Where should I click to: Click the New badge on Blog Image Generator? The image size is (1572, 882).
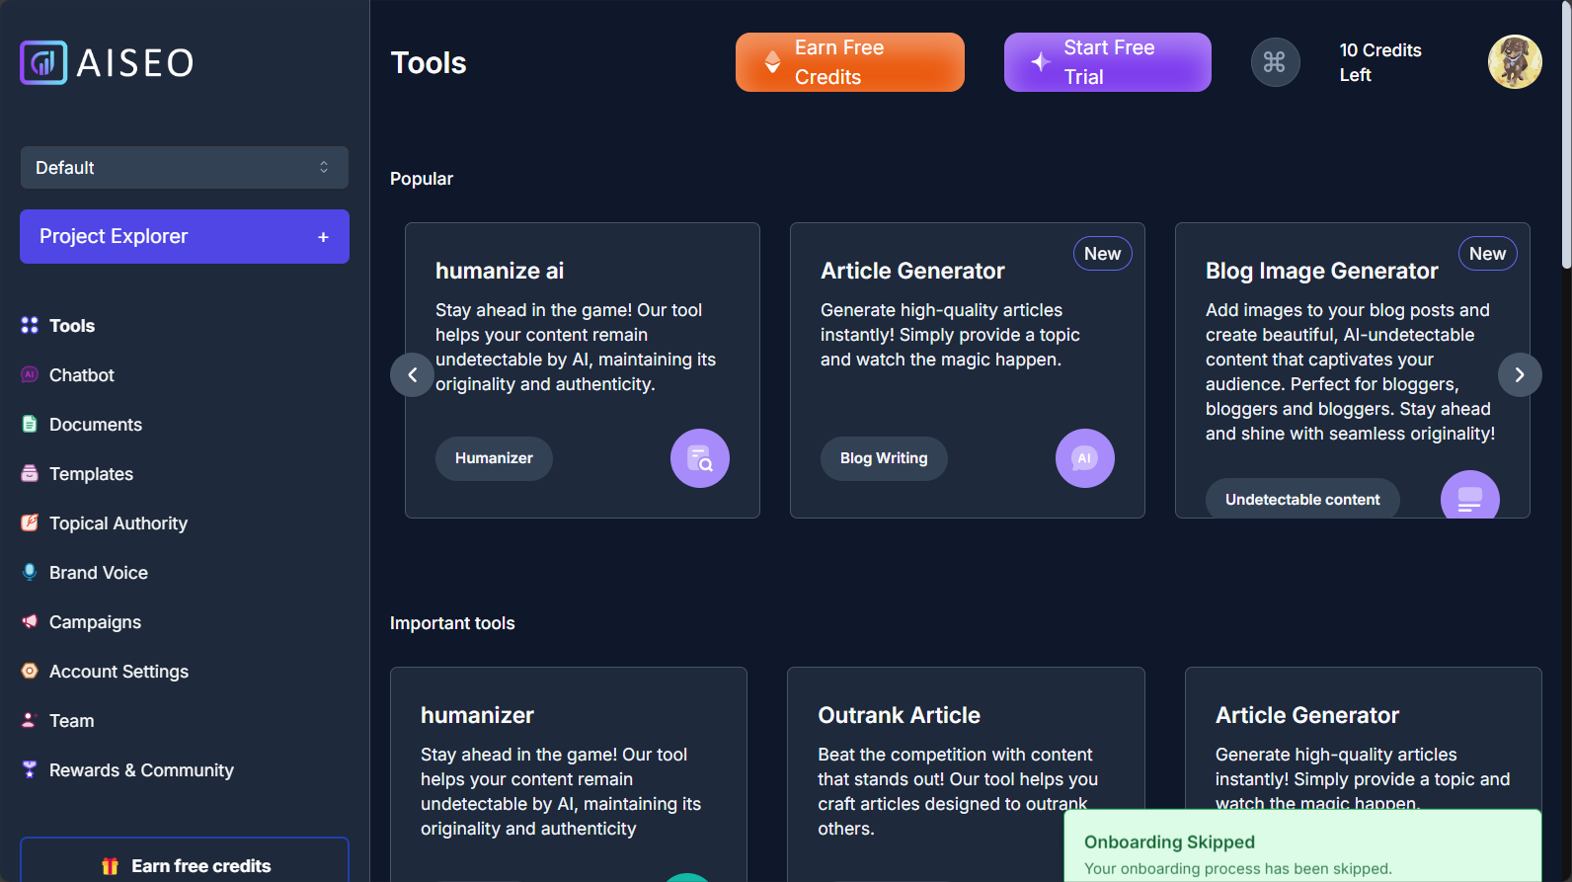(1488, 254)
